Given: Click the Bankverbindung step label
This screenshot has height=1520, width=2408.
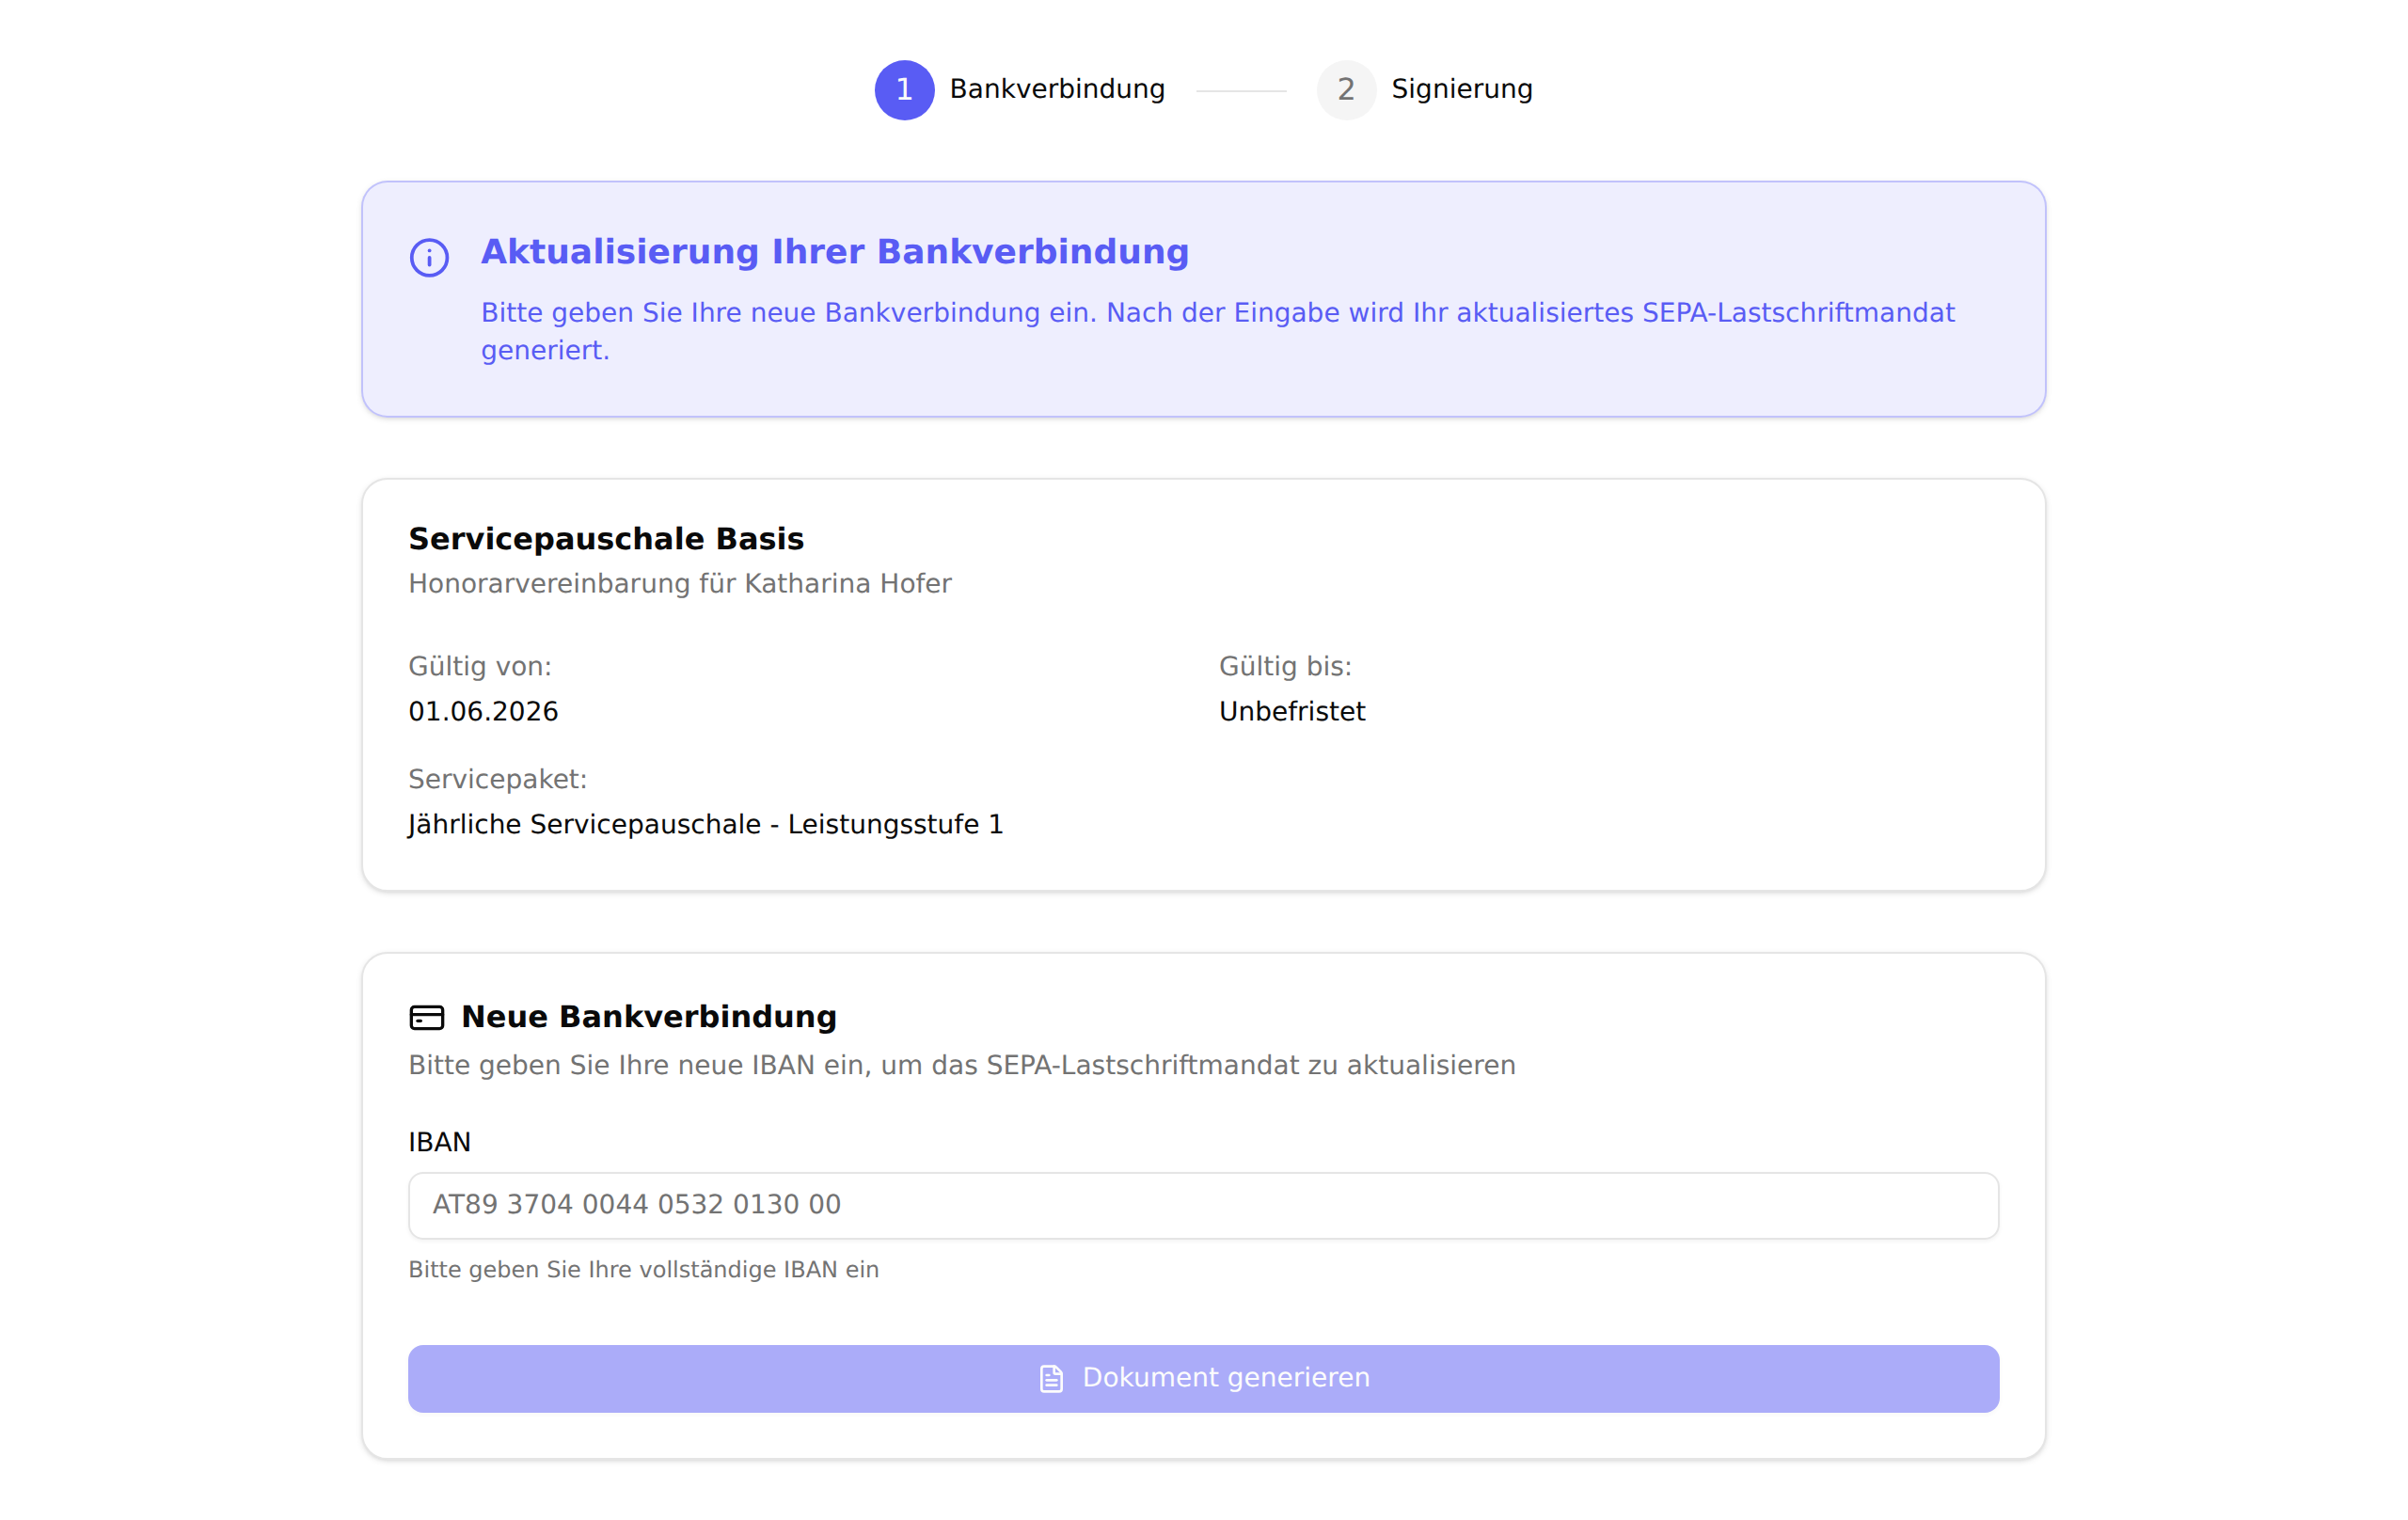Looking at the screenshot, I should [1057, 89].
